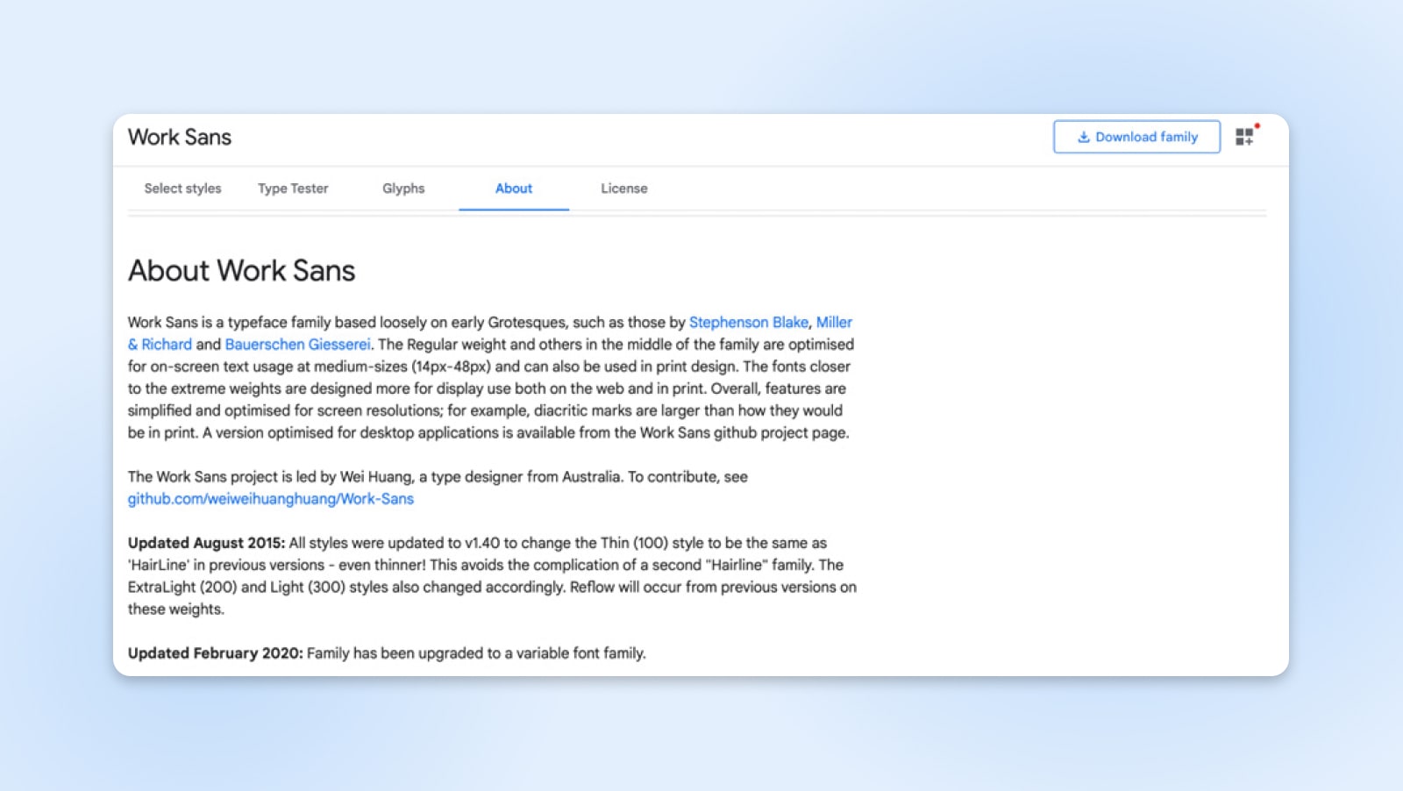Follow the Stephenson Blake link
Image resolution: width=1403 pixels, height=791 pixels.
(748, 323)
